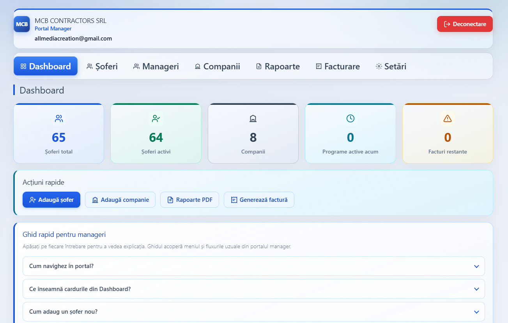The height and width of the screenshot is (323, 508).
Task: Switch to the Șoferi tab
Action: click(x=102, y=66)
